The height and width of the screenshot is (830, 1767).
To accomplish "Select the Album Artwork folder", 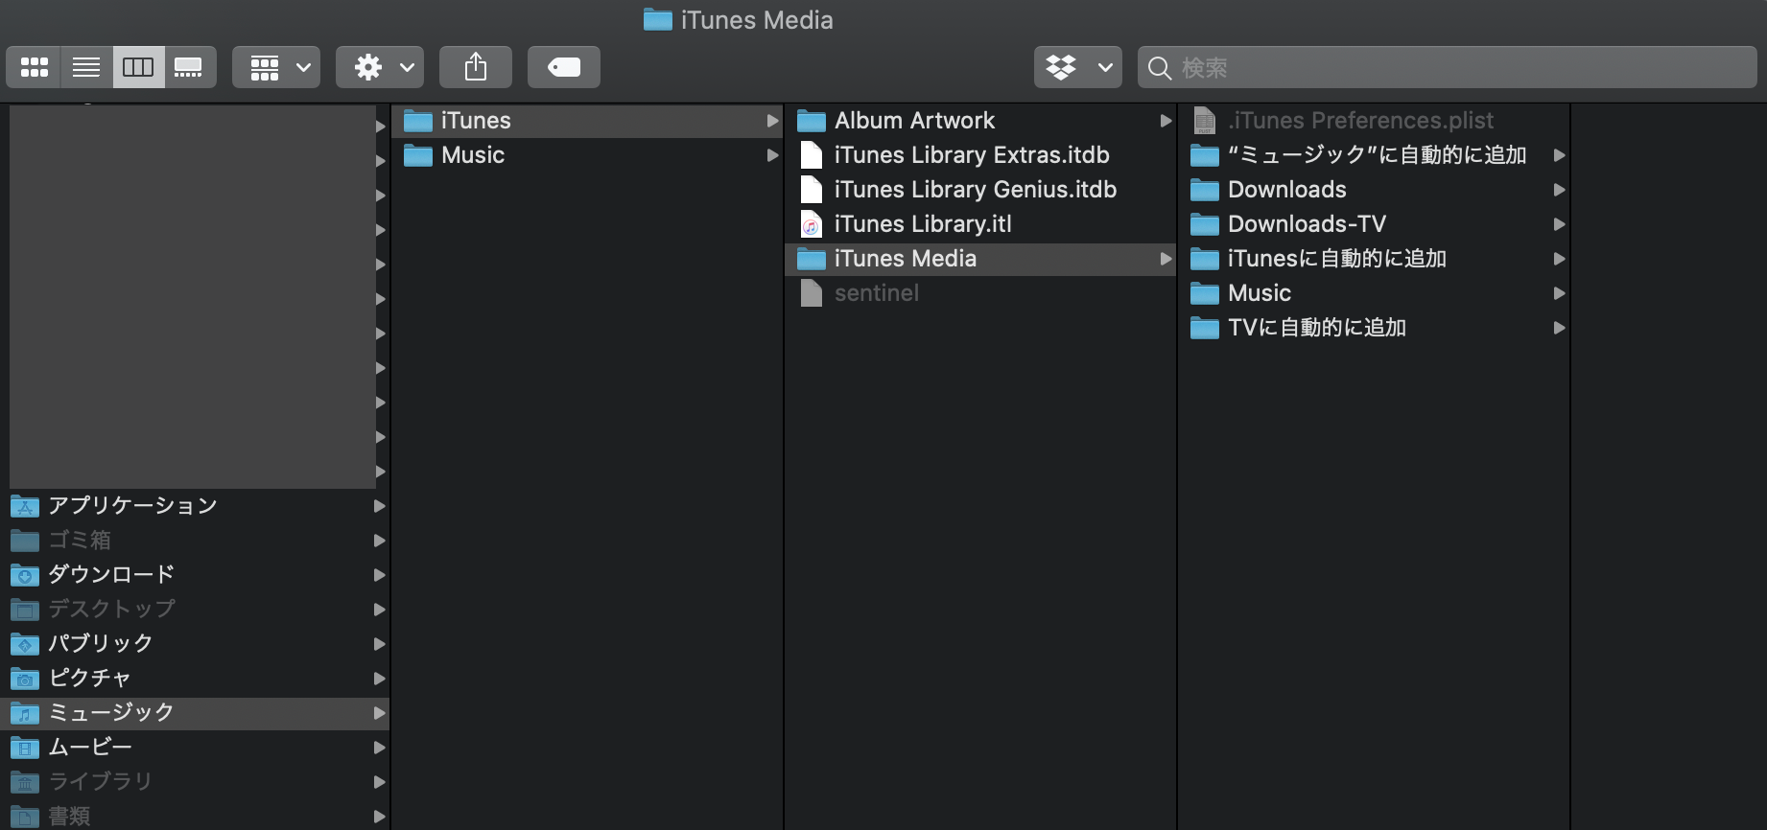I will click(980, 121).
